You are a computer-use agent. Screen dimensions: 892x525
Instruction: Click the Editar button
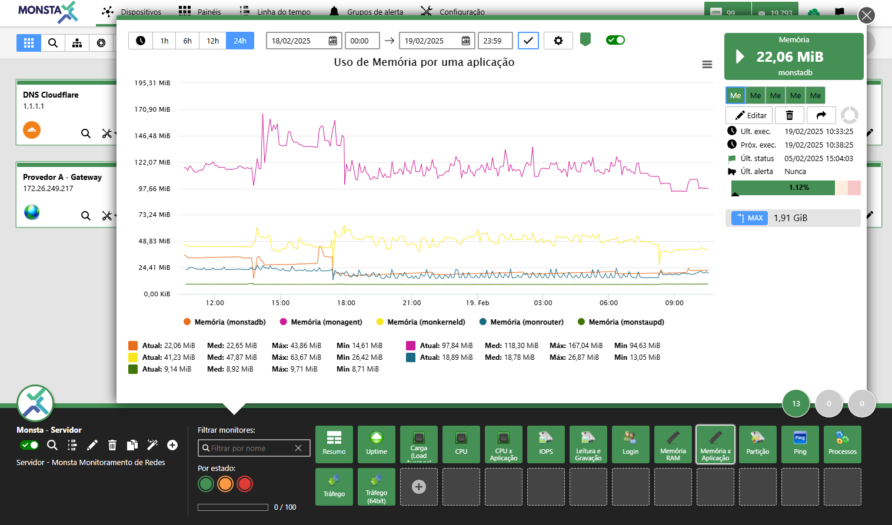[x=749, y=115]
